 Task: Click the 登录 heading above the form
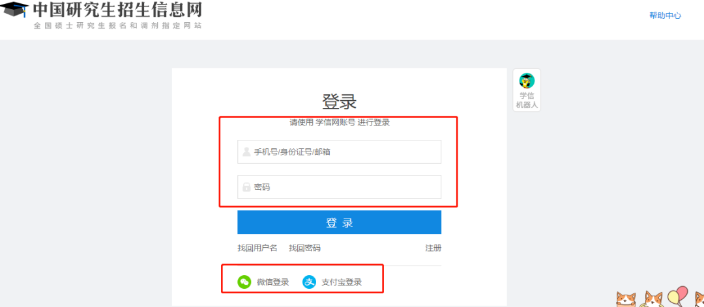339,102
